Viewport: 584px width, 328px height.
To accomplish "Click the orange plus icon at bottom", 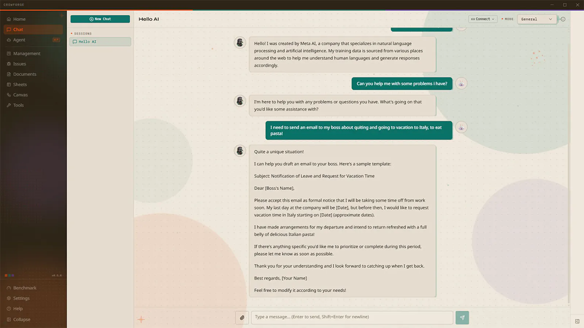I will (141, 320).
